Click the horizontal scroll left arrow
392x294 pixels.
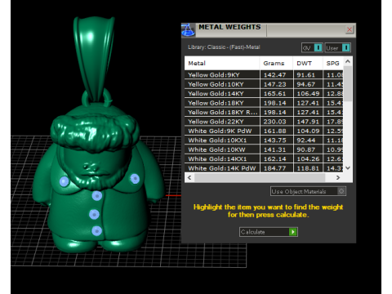[x=189, y=177]
